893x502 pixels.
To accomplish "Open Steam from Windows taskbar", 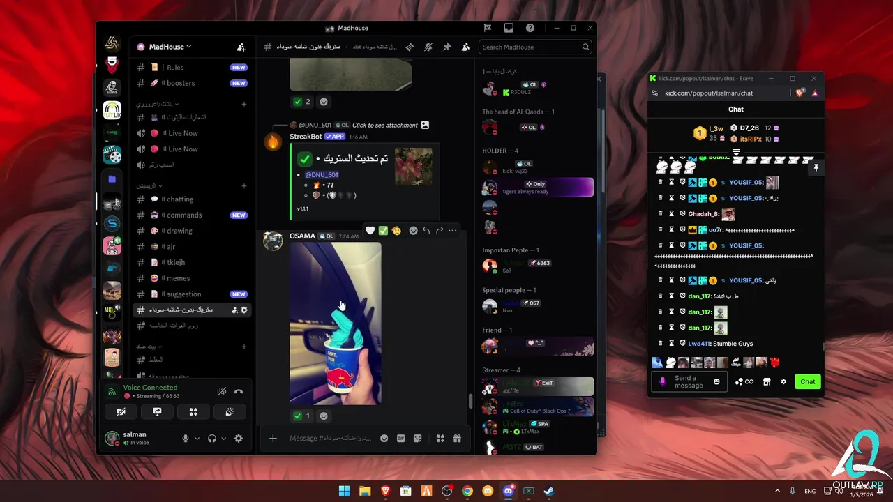I will pos(549,491).
